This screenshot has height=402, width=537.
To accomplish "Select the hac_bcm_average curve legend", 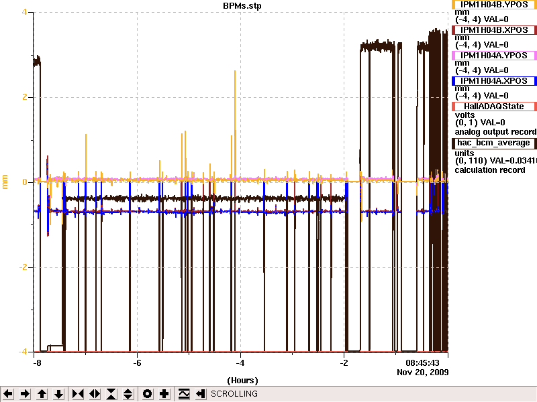I will (x=494, y=143).
